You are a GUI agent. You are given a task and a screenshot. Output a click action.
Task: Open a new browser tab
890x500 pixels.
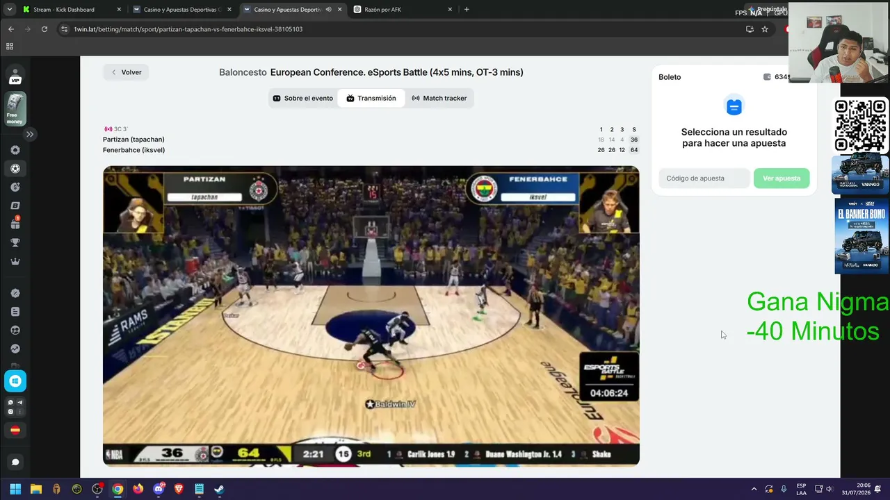tap(467, 10)
